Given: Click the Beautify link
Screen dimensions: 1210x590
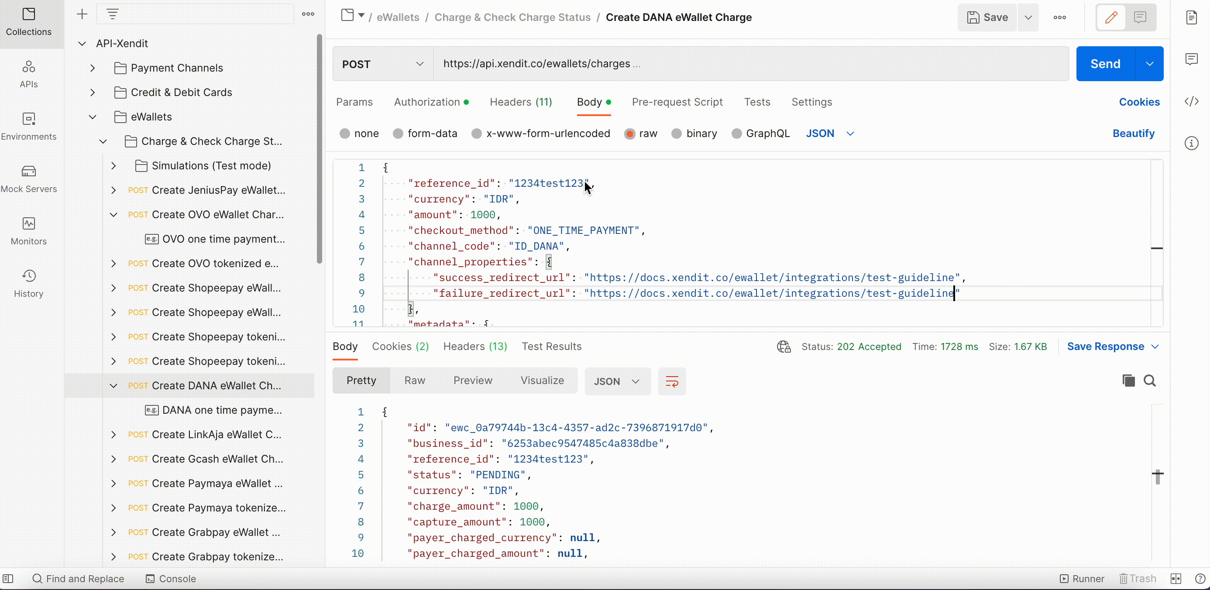Looking at the screenshot, I should pyautogui.click(x=1133, y=134).
